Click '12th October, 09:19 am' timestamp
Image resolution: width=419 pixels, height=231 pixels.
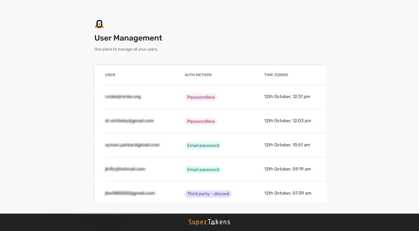point(288,169)
